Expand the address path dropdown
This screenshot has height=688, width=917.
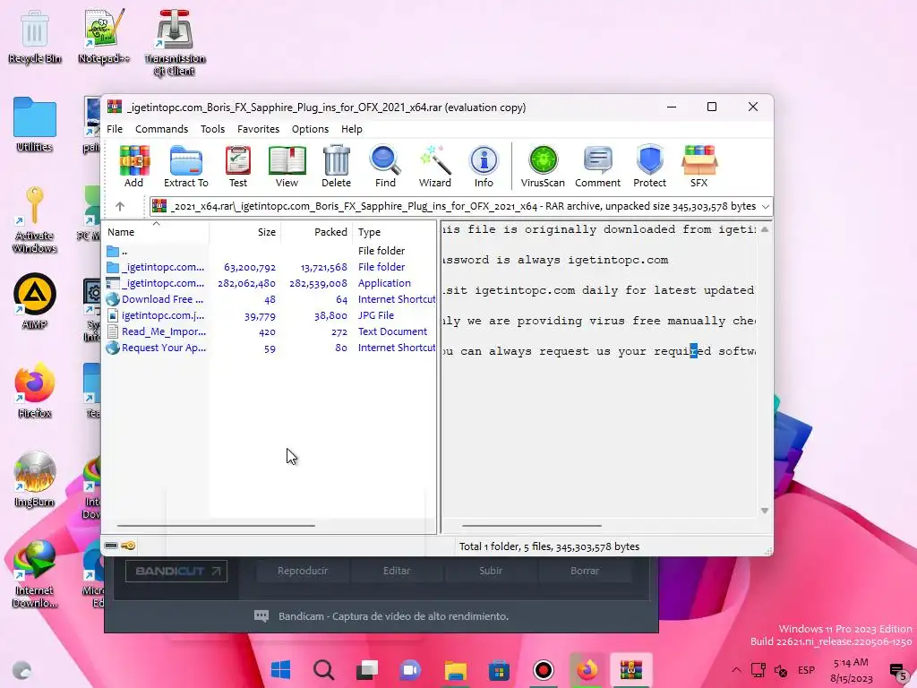click(765, 207)
